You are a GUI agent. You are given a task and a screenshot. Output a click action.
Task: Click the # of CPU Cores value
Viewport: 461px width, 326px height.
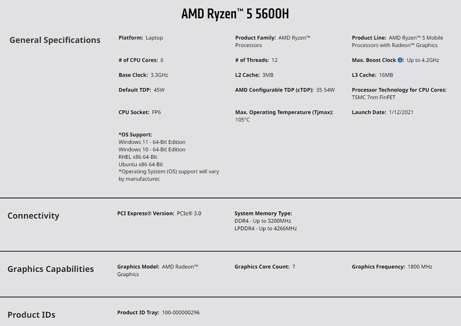(x=162, y=60)
